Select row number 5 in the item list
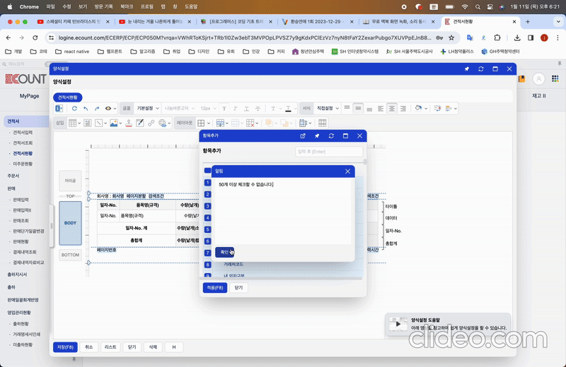Viewport: 566px width, 367px height. [207, 229]
